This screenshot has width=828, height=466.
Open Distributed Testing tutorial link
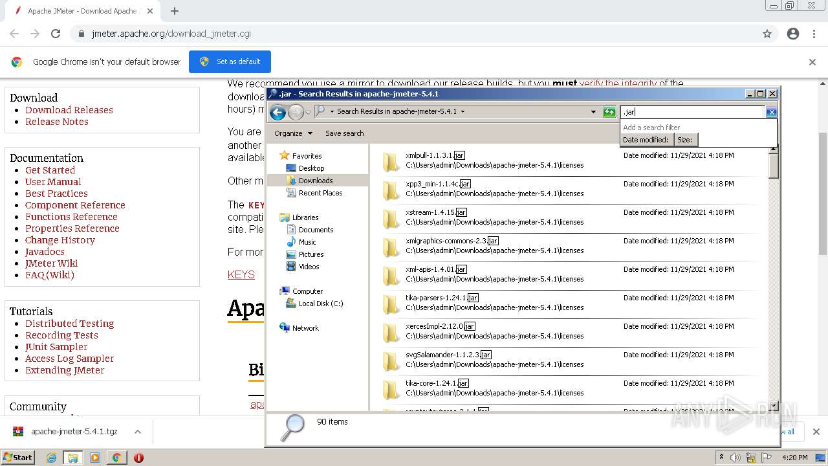(70, 324)
